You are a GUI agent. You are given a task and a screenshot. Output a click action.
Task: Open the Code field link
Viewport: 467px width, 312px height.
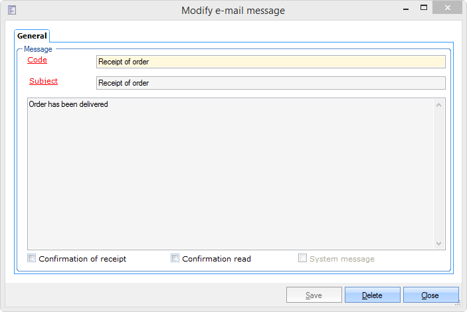37,60
